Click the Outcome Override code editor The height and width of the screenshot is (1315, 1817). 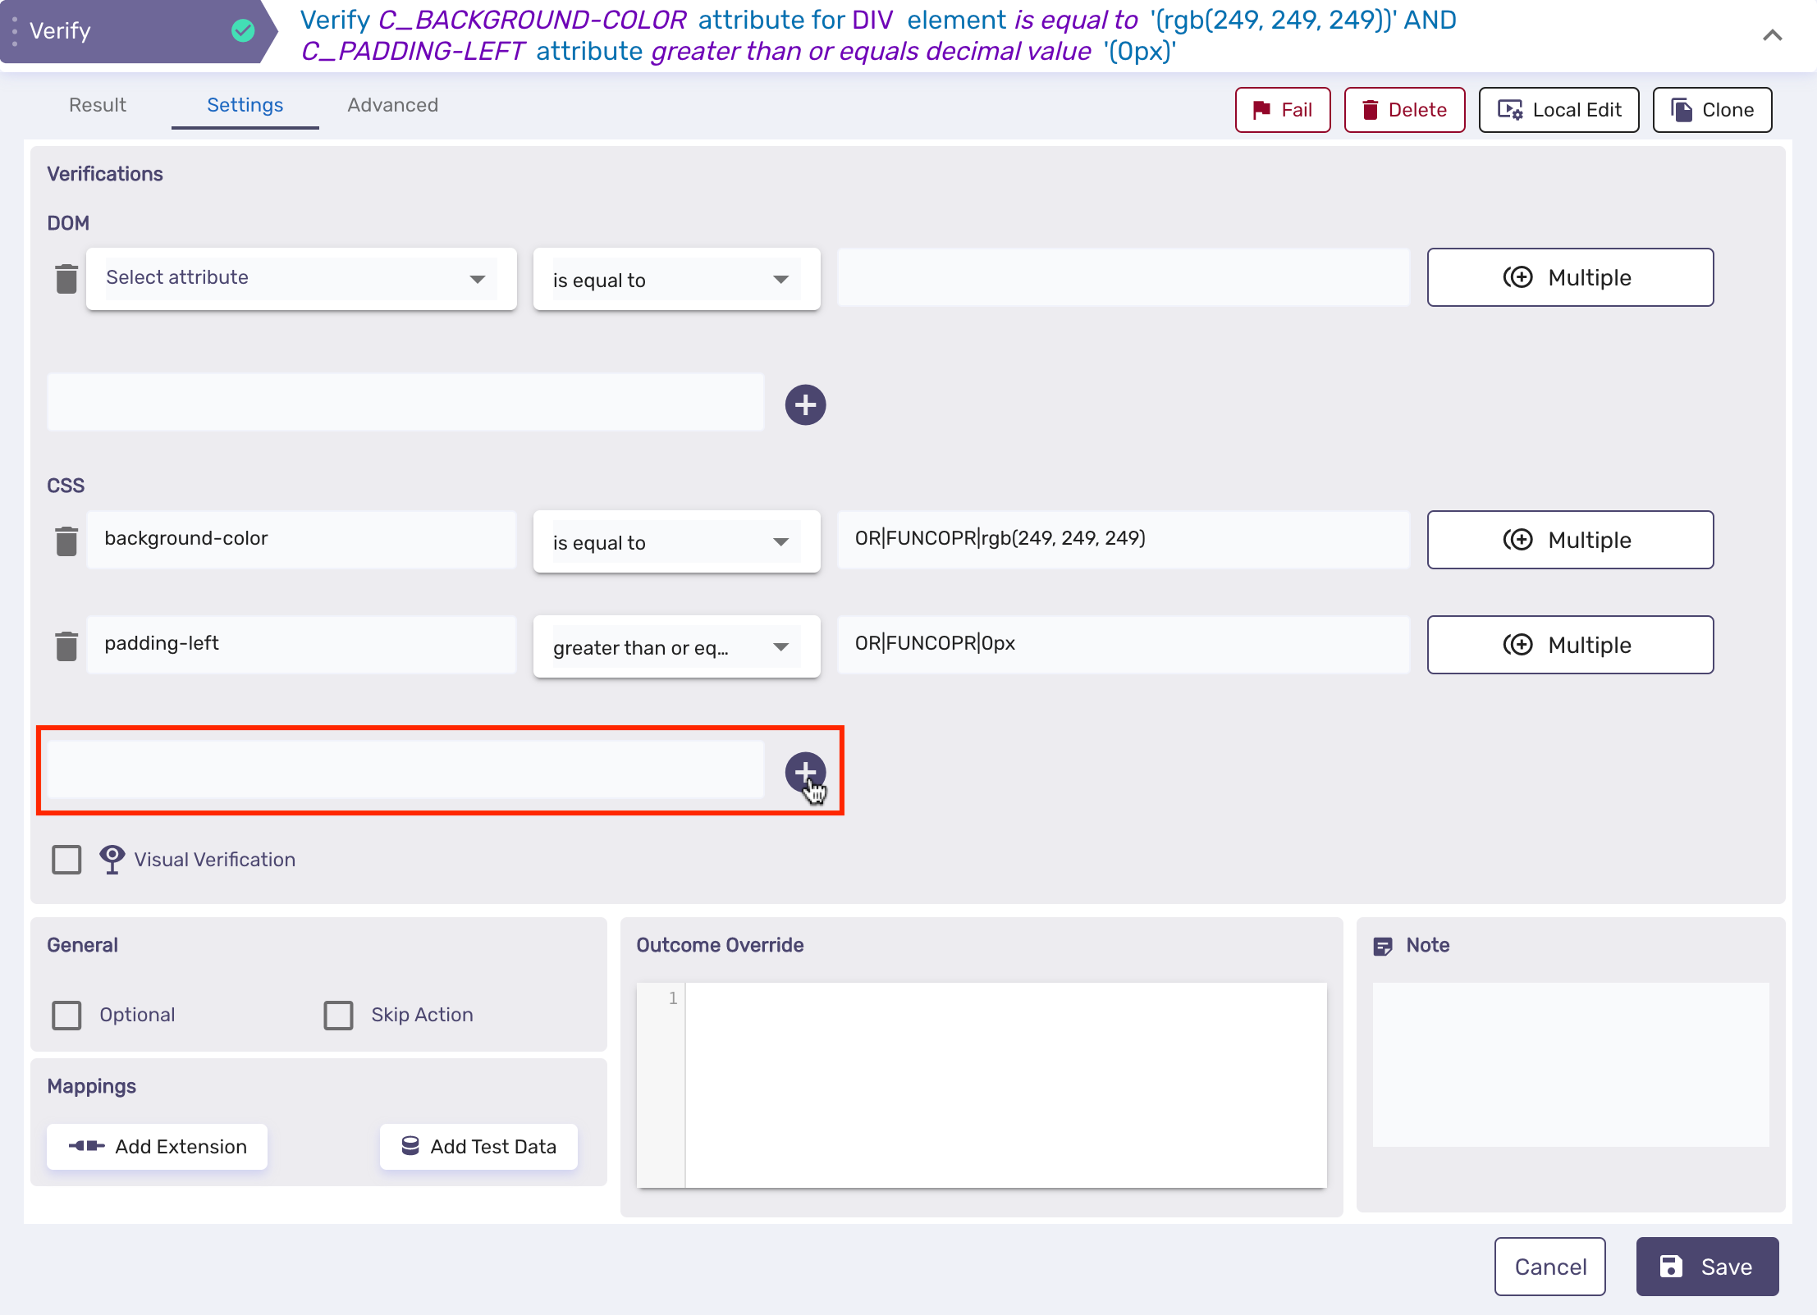(x=982, y=1085)
